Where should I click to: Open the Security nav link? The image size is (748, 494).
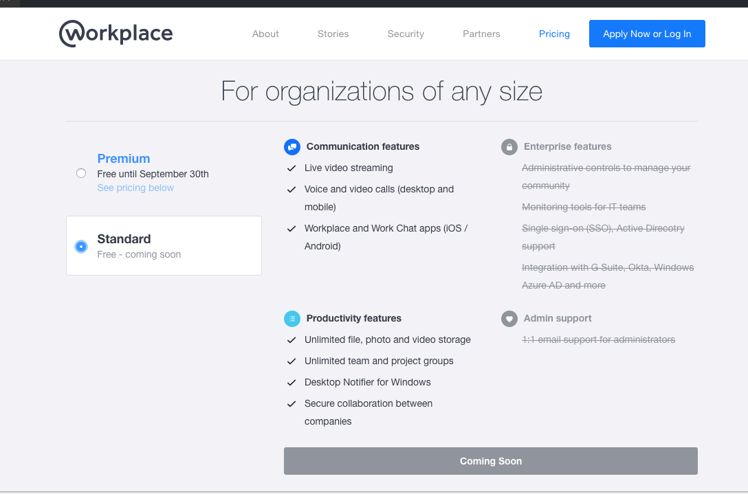406,34
